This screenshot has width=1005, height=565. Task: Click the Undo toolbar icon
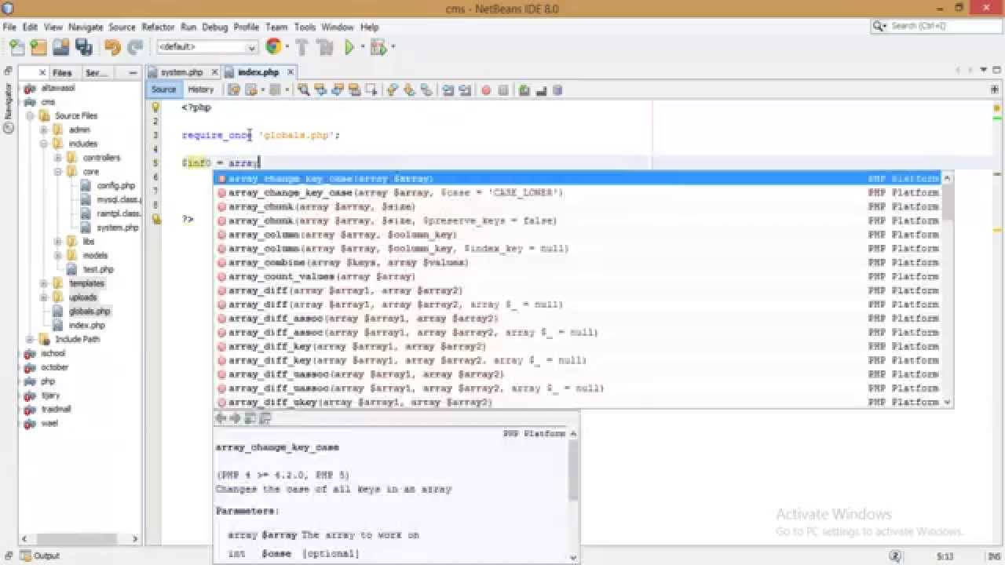[x=112, y=47]
